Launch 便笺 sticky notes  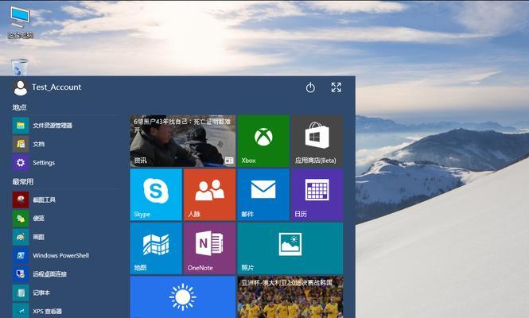[x=64, y=218]
